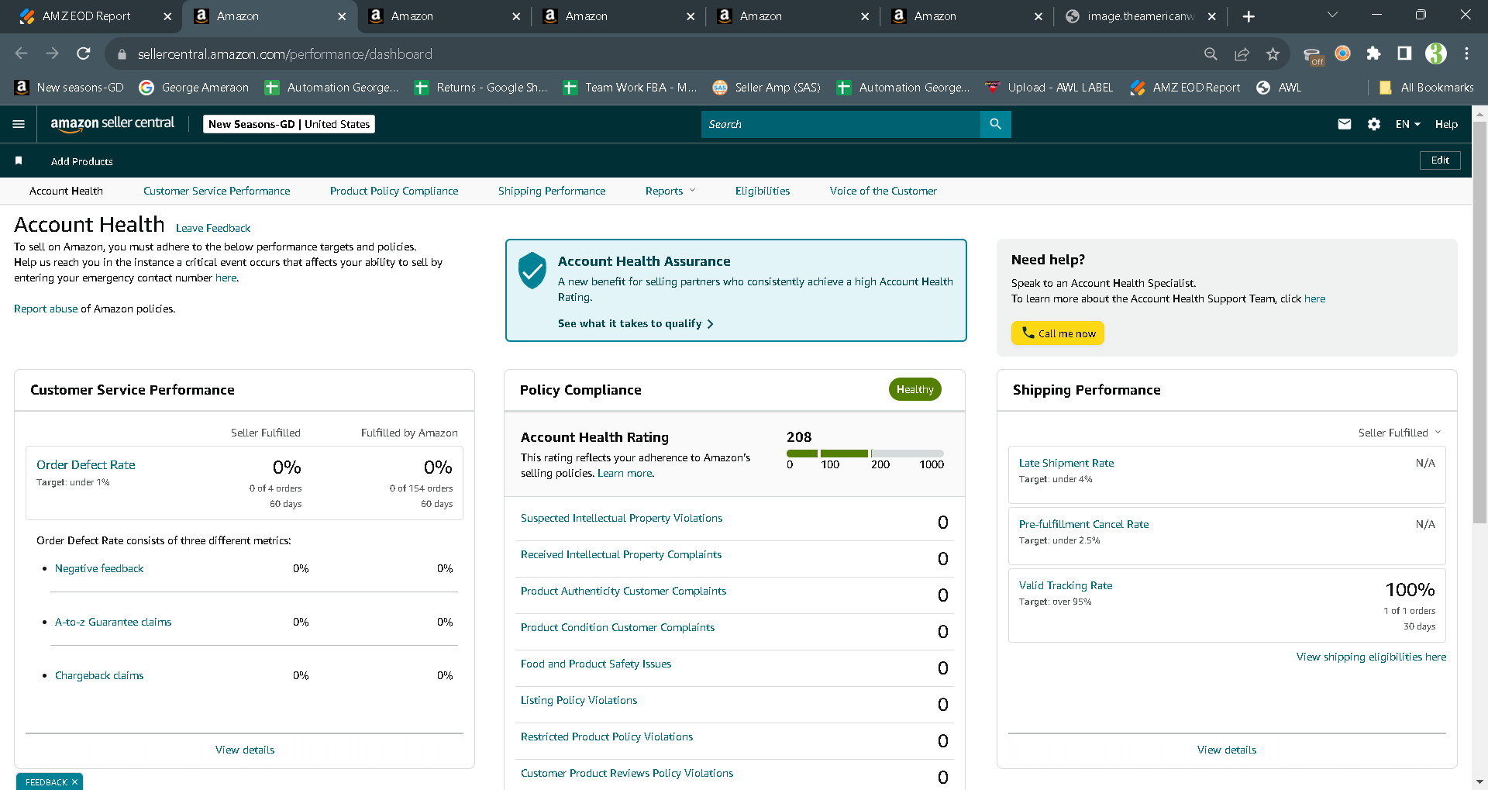The image size is (1488, 790).
Task: Close the AMZ EOD Report tab
Action: pos(167,16)
